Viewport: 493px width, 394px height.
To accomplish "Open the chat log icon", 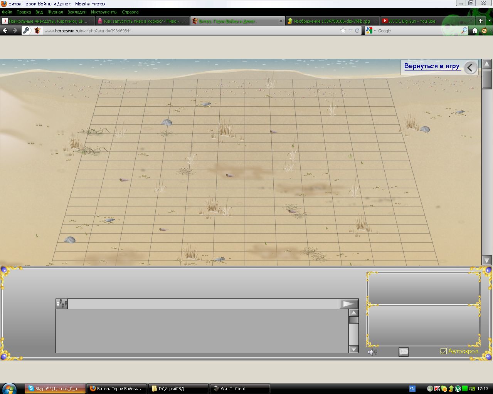I will point(404,352).
